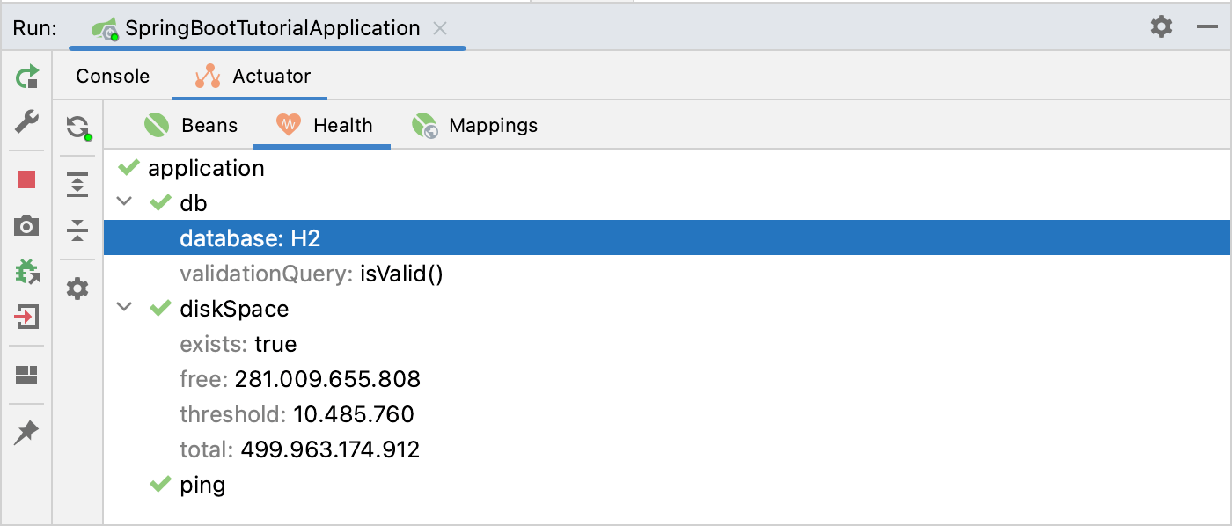The image size is (1232, 526).
Task: Switch to the Console tab
Action: (112, 76)
